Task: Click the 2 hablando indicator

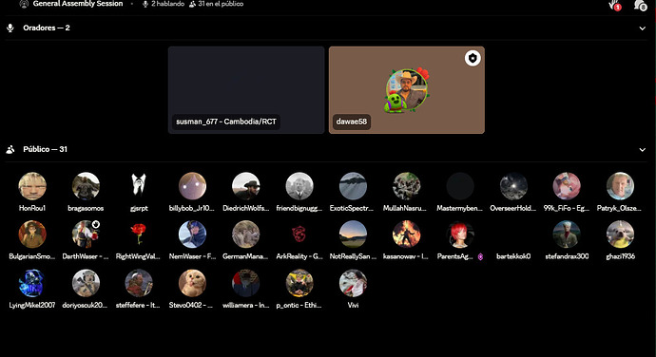Action: click(x=164, y=4)
